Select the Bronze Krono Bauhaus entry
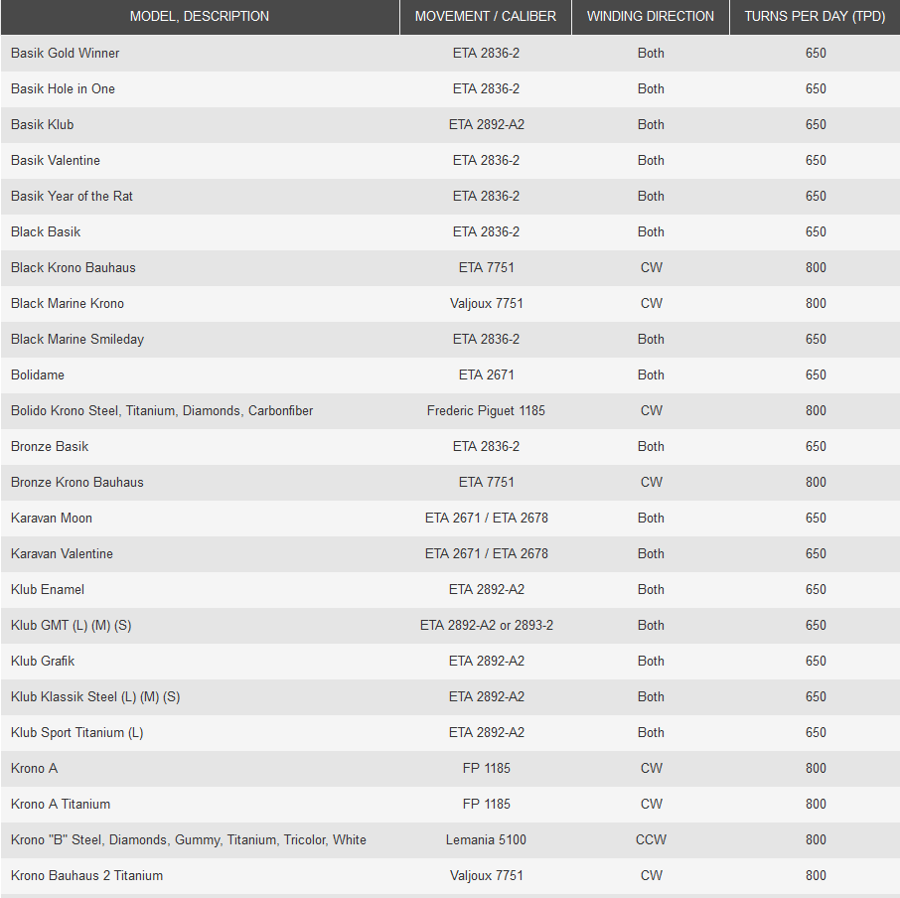Viewport: 900px width, 898px height. [x=77, y=482]
